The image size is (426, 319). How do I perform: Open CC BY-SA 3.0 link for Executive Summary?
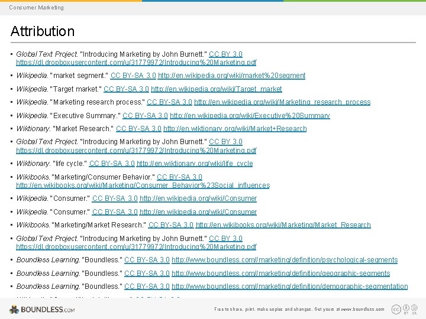[x=145, y=116]
